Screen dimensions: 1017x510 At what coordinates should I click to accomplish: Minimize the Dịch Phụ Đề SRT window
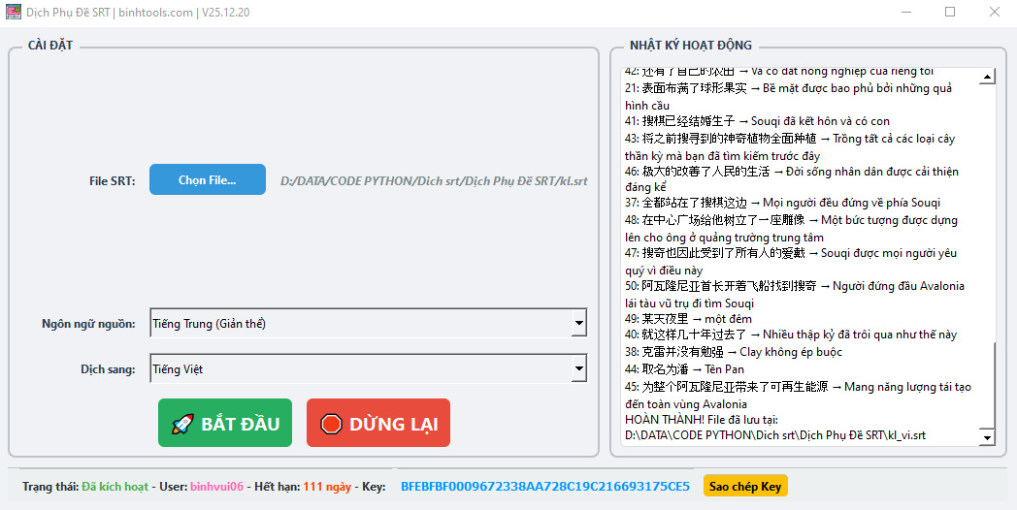(x=904, y=13)
